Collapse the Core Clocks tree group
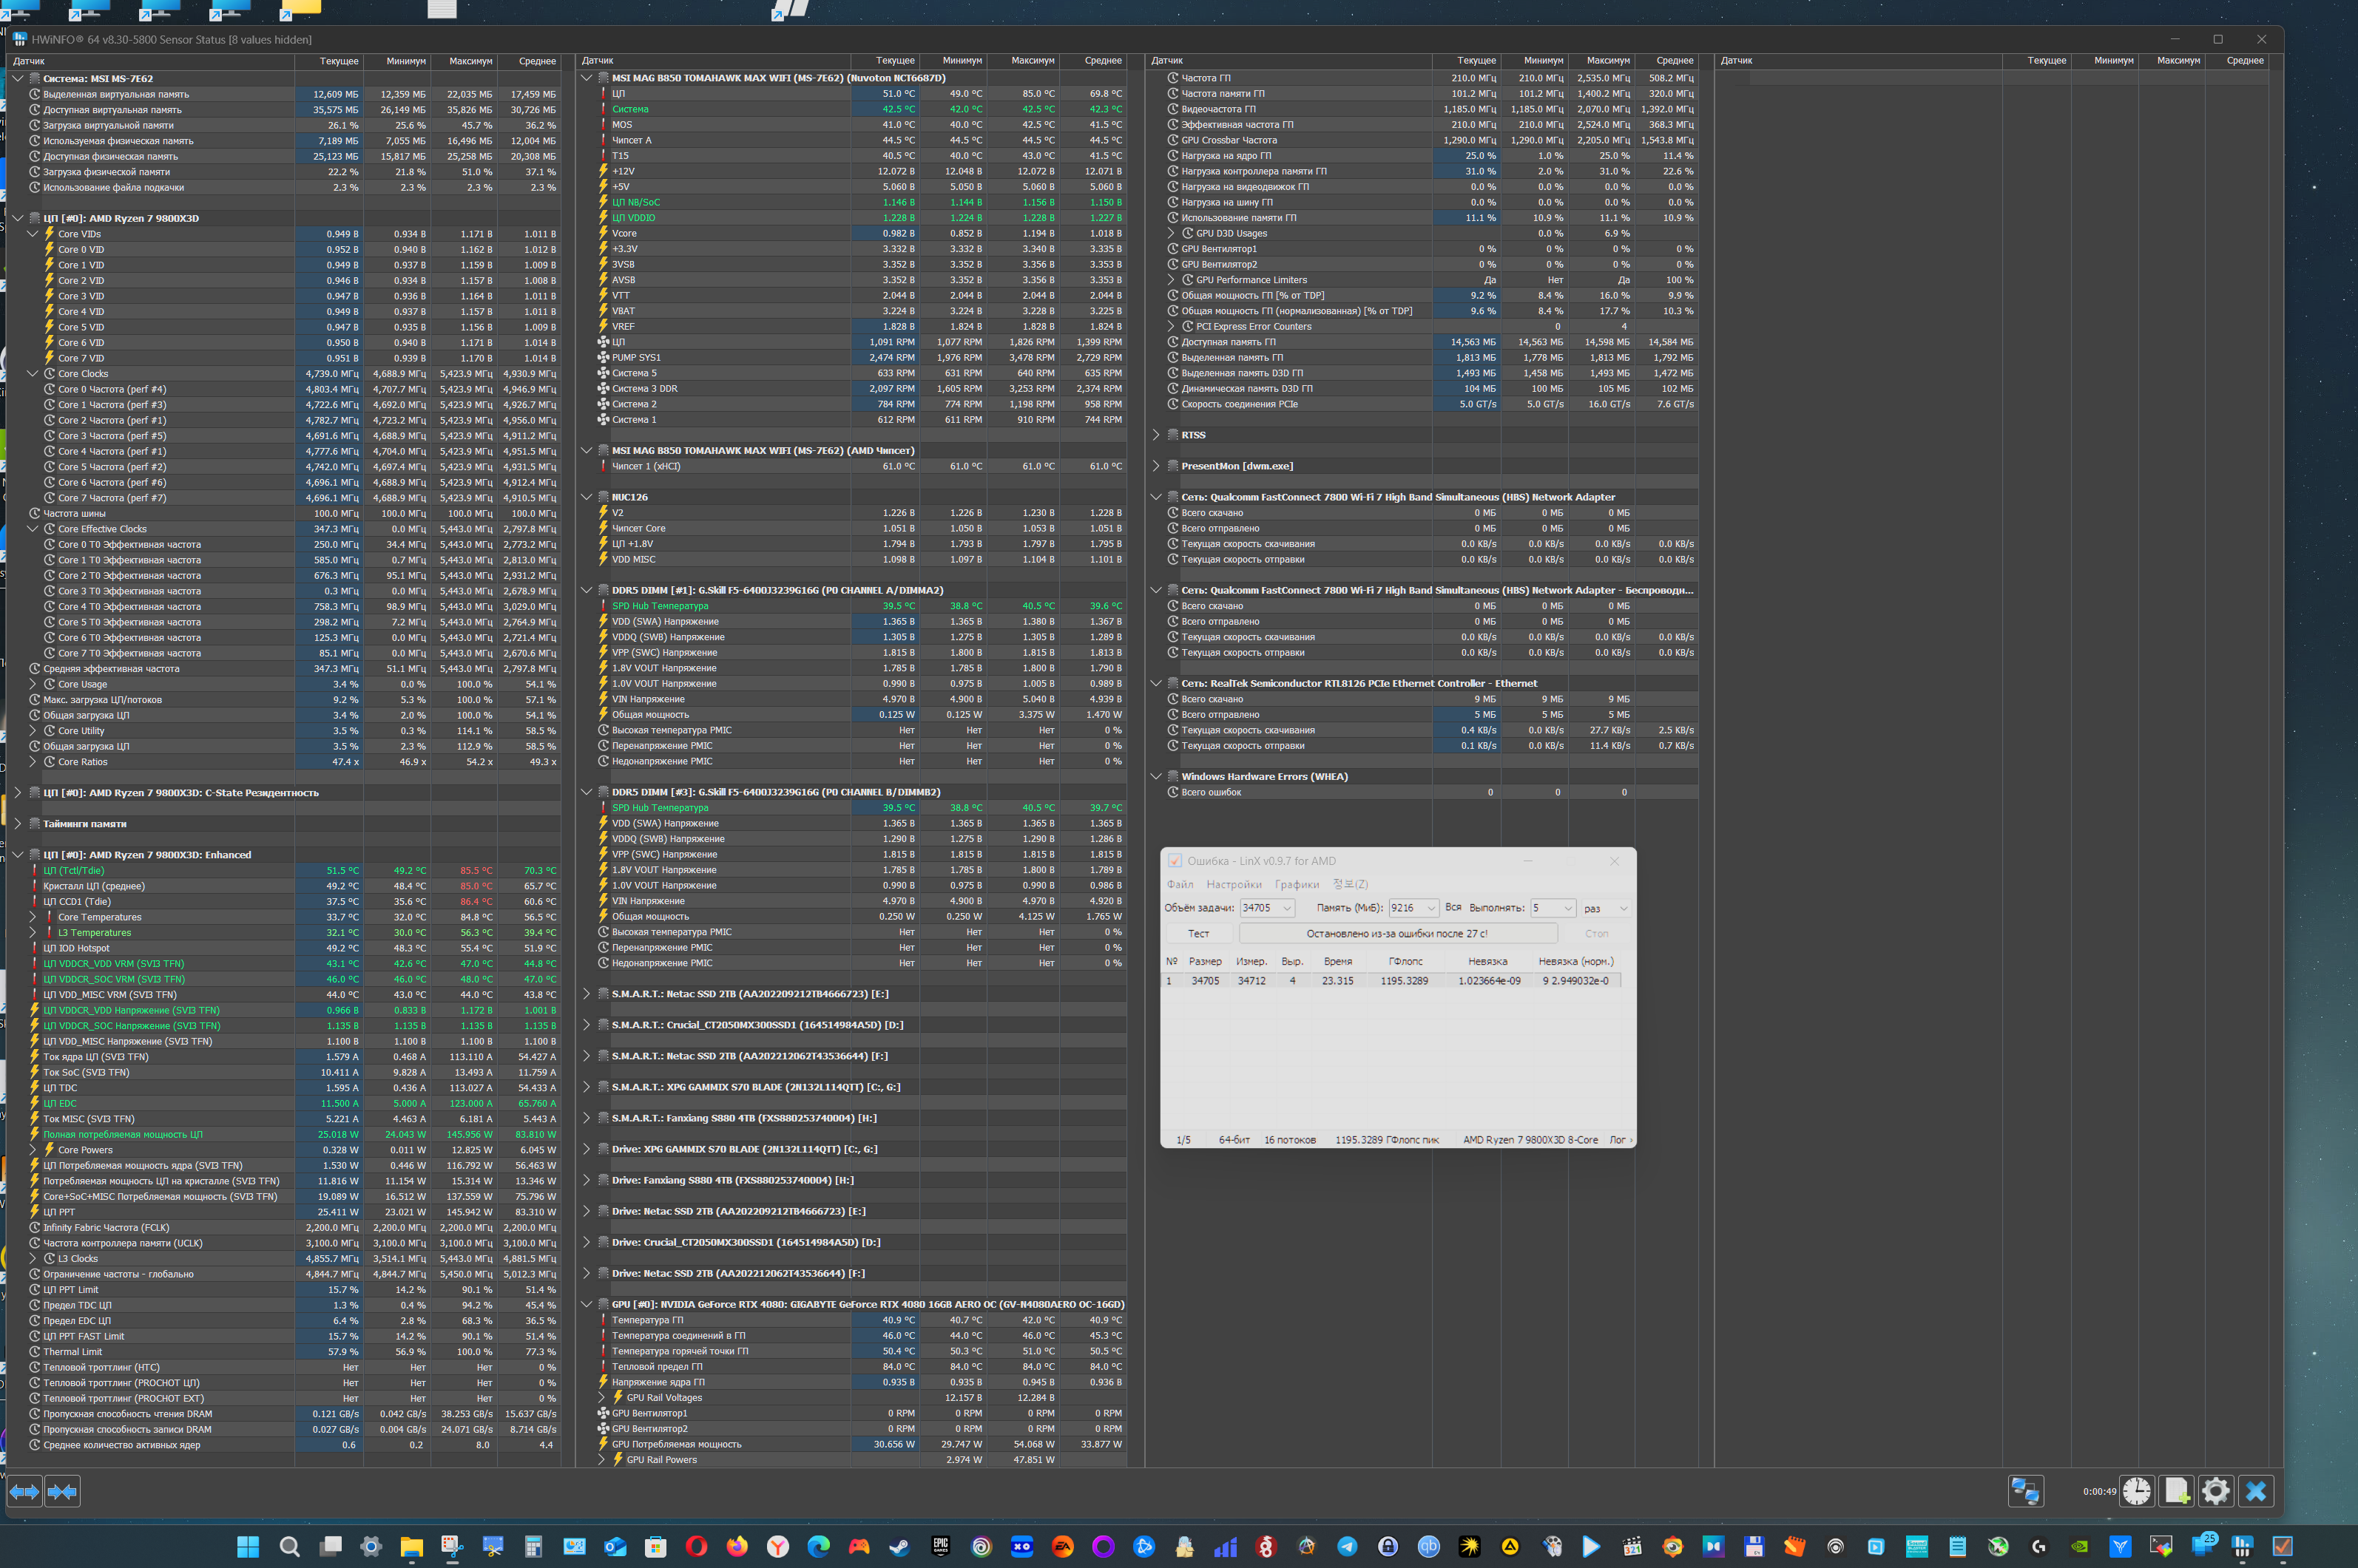The height and width of the screenshot is (1568, 2358). pos(32,374)
